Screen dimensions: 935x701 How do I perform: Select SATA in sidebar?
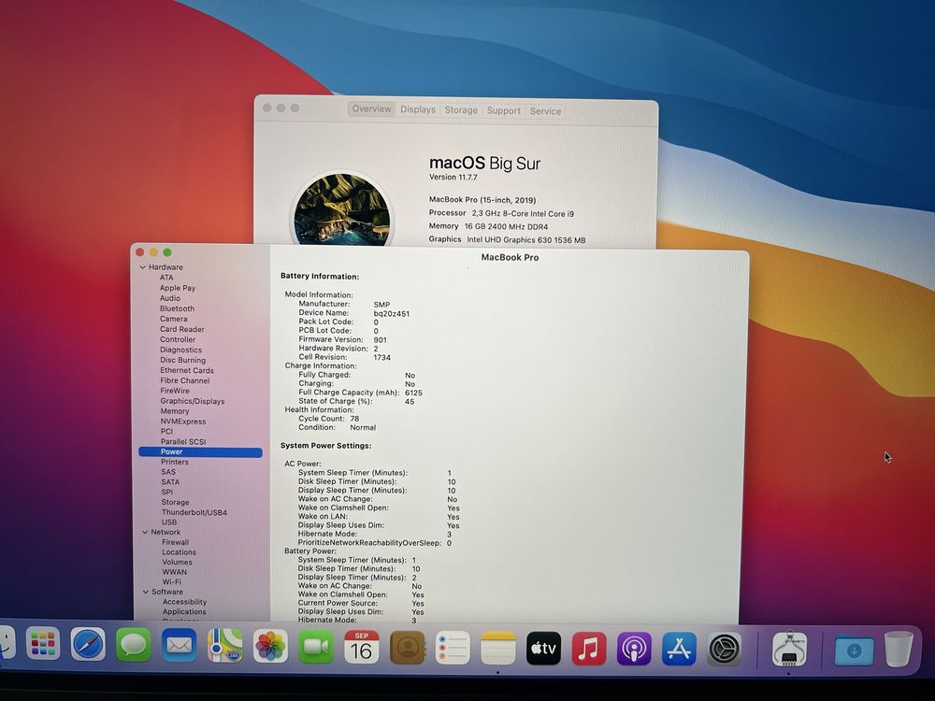(170, 482)
